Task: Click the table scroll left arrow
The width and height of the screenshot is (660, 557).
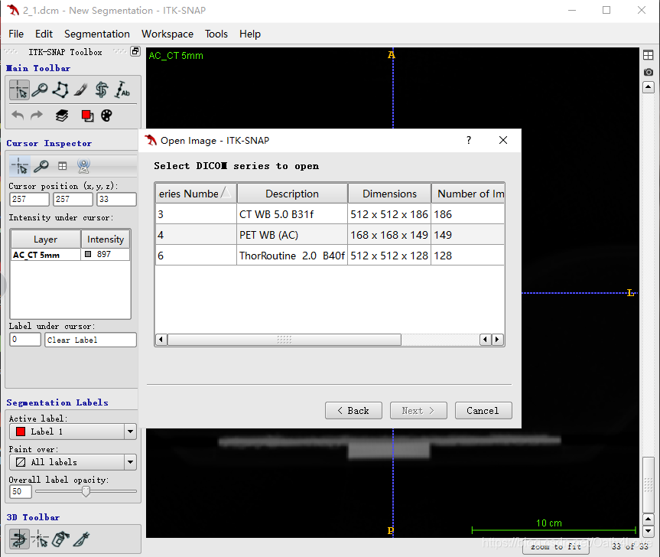Action: [x=161, y=340]
